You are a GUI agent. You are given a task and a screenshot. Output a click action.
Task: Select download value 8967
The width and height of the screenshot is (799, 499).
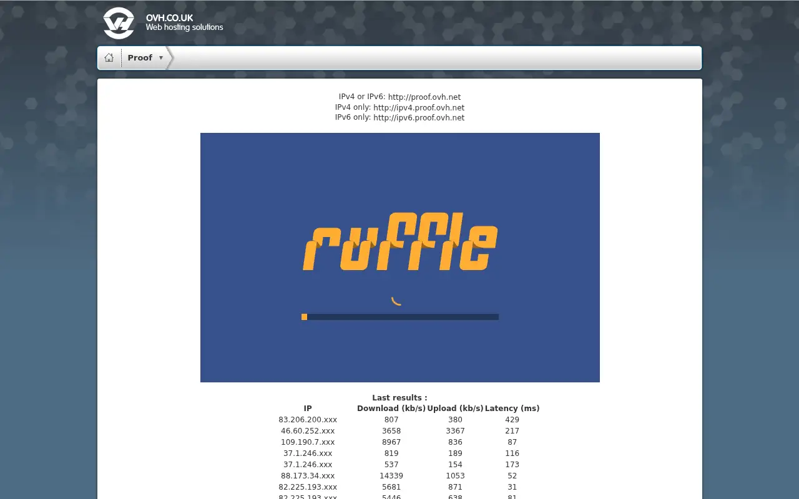391,442
